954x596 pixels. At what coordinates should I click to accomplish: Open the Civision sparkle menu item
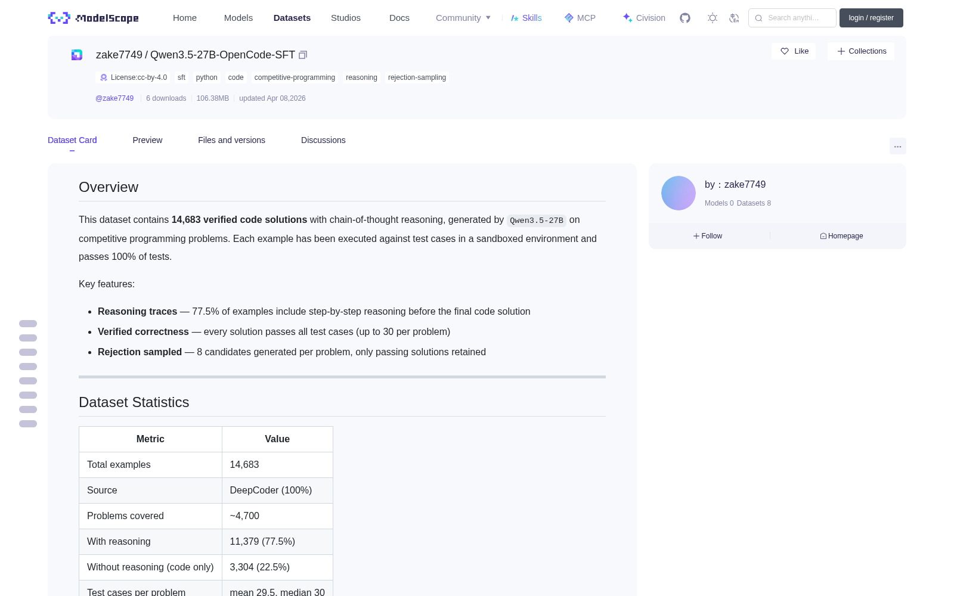(644, 18)
